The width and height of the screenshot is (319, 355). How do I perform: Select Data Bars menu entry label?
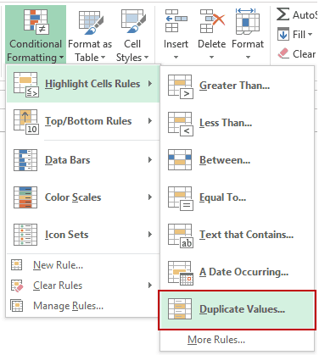tap(67, 160)
